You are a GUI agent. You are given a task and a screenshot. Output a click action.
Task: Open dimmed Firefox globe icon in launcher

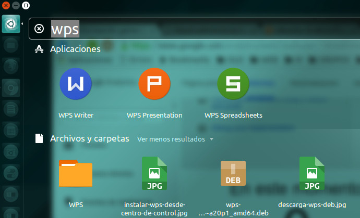tap(11, 67)
